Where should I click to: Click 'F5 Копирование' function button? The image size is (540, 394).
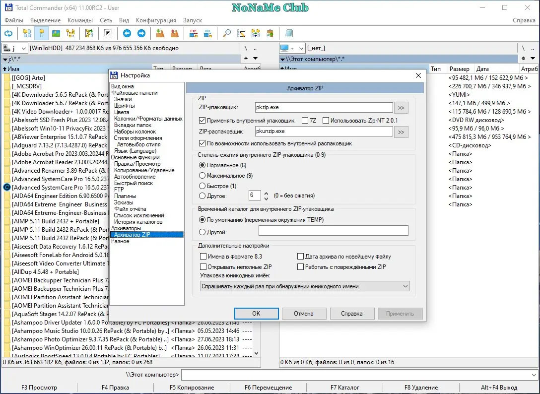coord(192,388)
